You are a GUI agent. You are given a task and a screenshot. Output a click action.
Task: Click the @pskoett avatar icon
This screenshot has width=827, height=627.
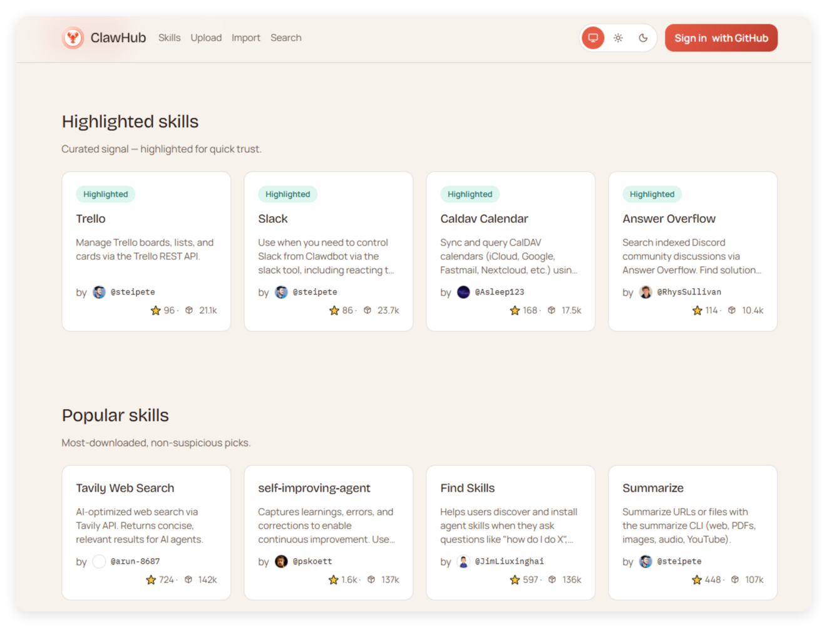coord(281,561)
